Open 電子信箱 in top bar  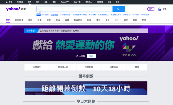point(20,2)
